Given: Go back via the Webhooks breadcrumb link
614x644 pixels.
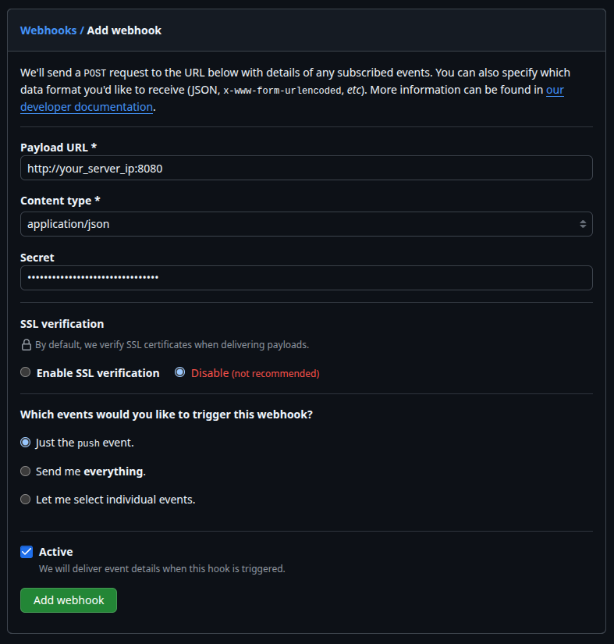Looking at the screenshot, I should 48,30.
